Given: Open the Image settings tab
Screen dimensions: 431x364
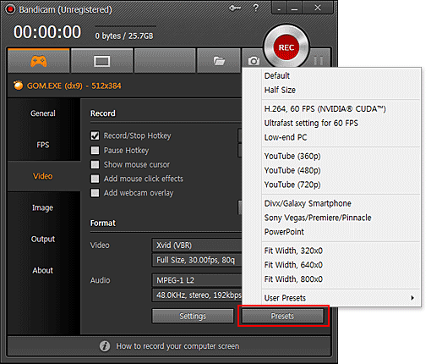Looking at the screenshot, I should [43, 207].
